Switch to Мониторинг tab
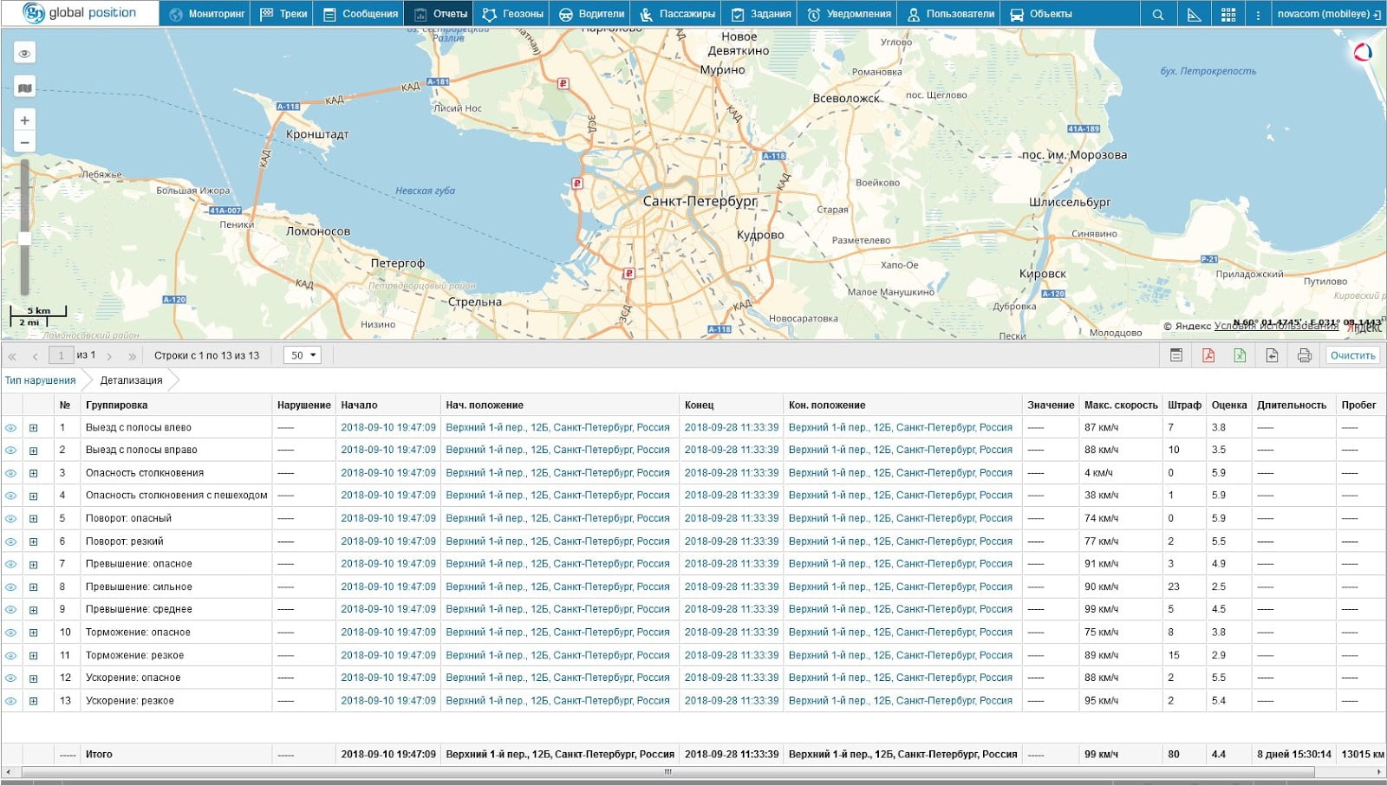Screen dimensions: 1387x785 (x=207, y=15)
